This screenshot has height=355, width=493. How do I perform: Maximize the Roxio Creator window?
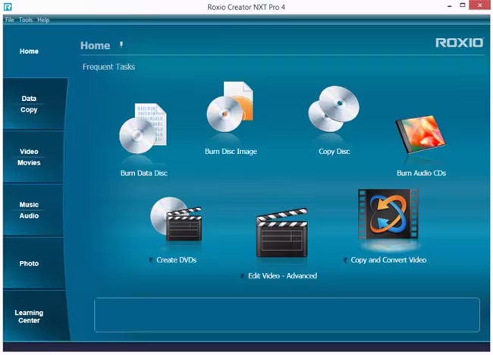click(x=463, y=5)
